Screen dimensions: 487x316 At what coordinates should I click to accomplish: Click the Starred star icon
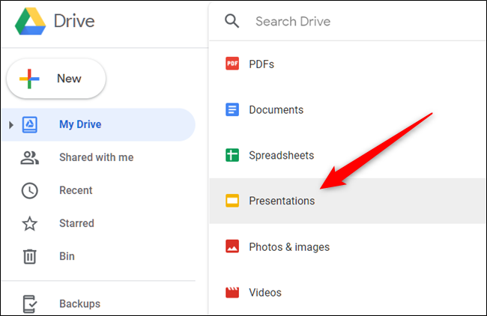coord(29,223)
